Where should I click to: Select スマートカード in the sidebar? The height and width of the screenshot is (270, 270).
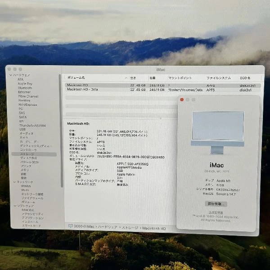(31, 225)
